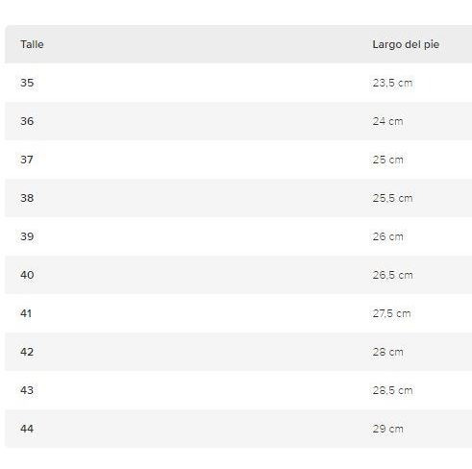
Task: Select size 37 row
Action: coord(238,160)
